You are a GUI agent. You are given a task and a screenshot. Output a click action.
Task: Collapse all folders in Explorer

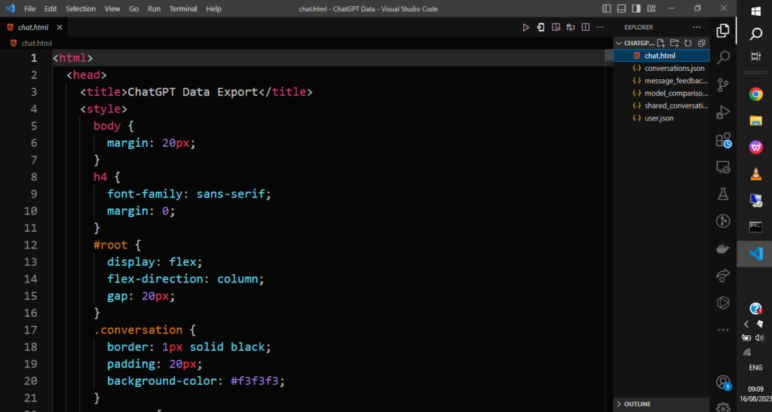tap(702, 43)
